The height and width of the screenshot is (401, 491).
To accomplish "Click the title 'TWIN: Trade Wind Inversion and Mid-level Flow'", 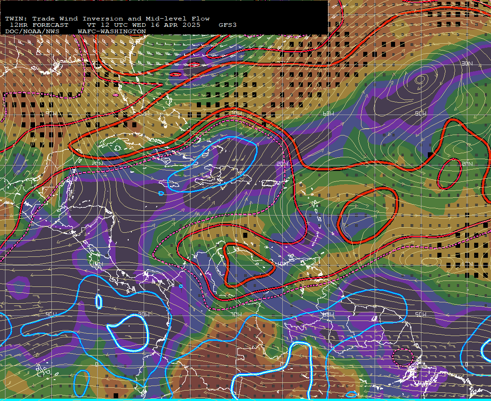I will coord(107,19).
